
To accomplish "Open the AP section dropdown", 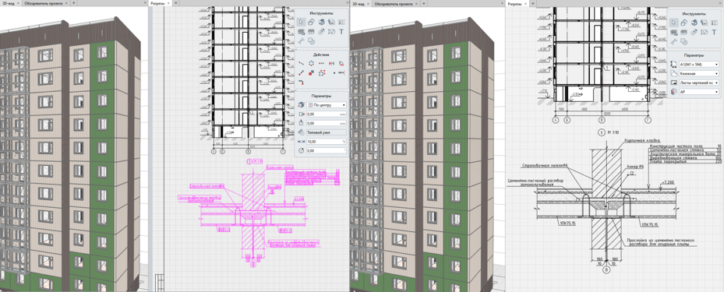I will [699, 92].
